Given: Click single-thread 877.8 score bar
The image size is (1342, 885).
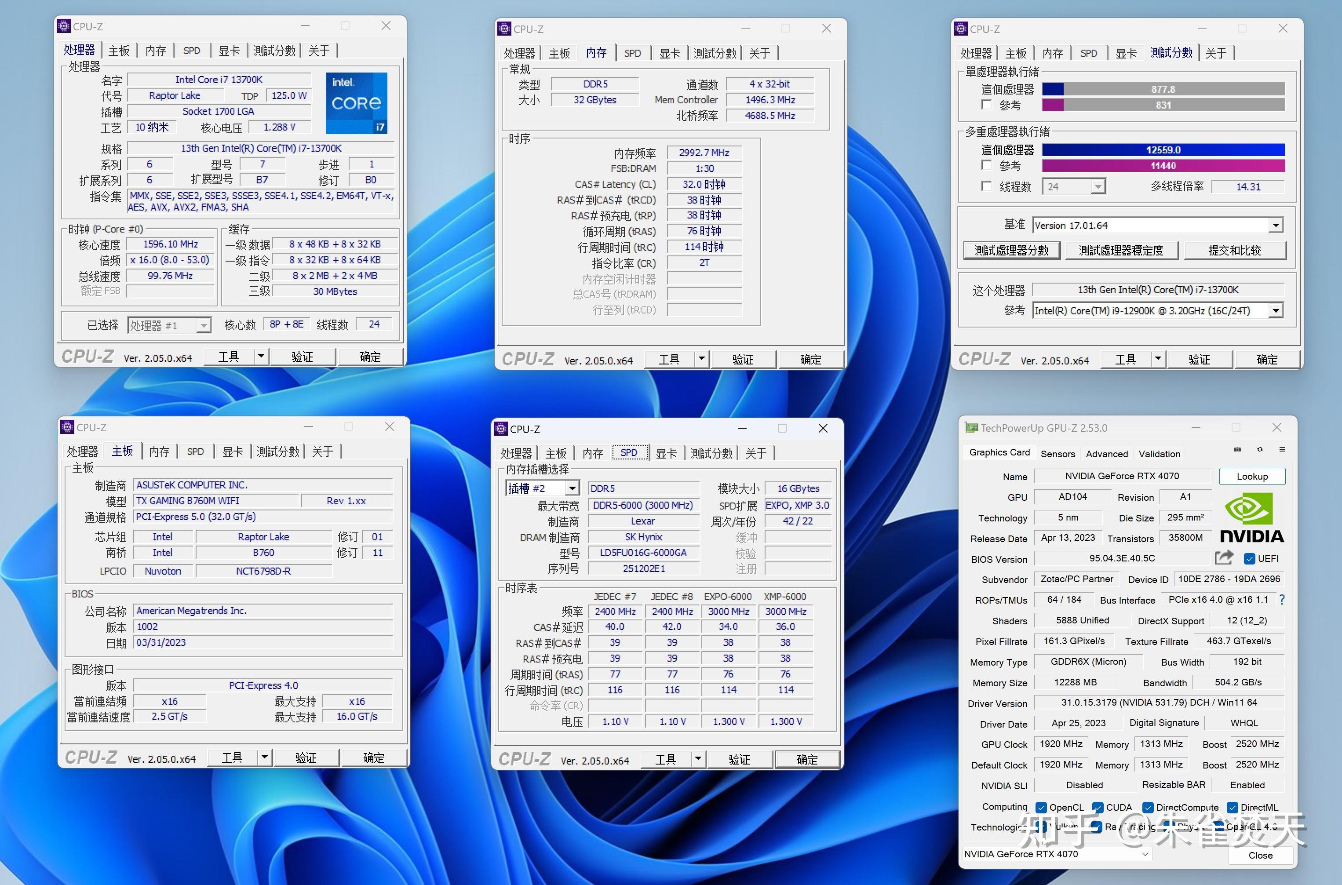Looking at the screenshot, I should 1163,89.
